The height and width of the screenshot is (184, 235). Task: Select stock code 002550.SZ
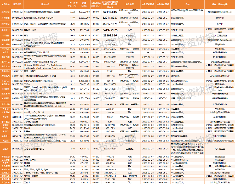(18, 45)
